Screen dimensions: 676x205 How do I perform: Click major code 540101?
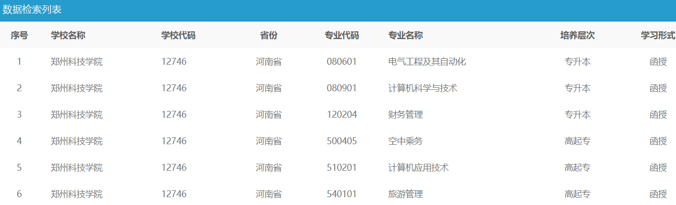342,194
